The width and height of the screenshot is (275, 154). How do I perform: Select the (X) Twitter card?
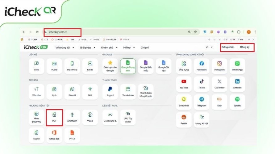point(219,84)
